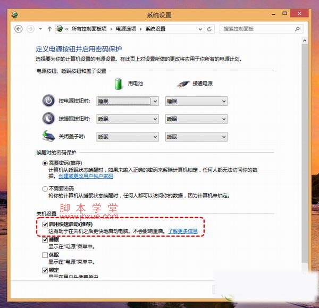Go back with the navigation back arrow
The image size is (319, 308).
pos(19,29)
